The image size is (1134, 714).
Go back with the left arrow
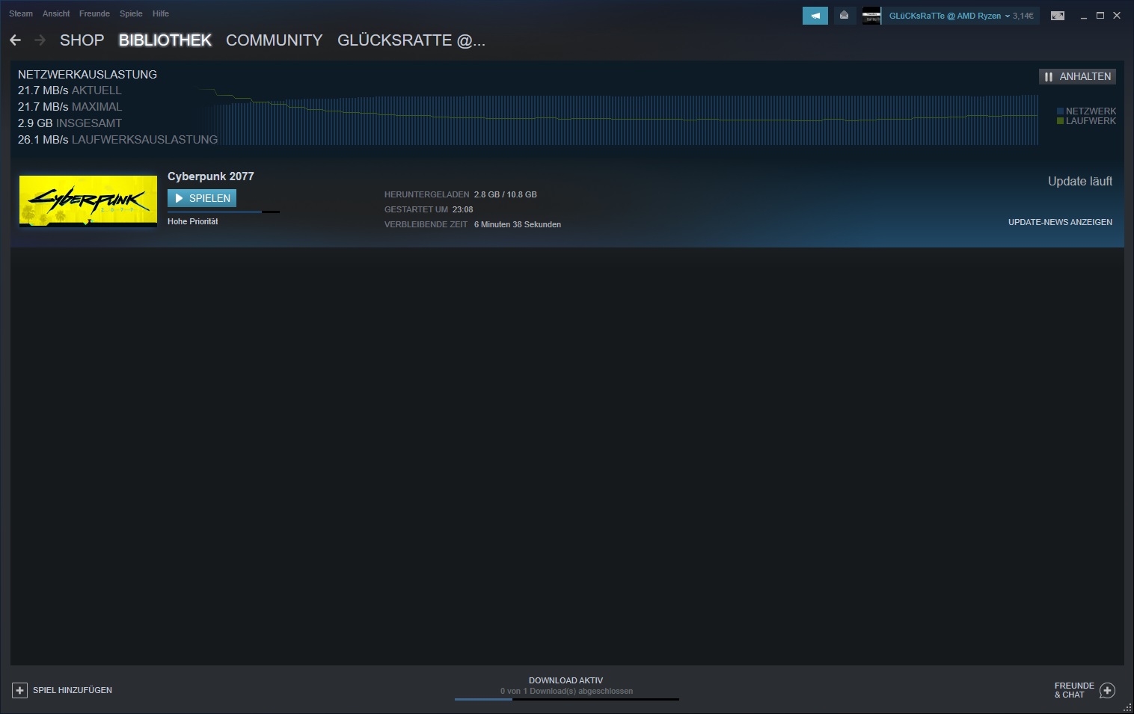(15, 40)
